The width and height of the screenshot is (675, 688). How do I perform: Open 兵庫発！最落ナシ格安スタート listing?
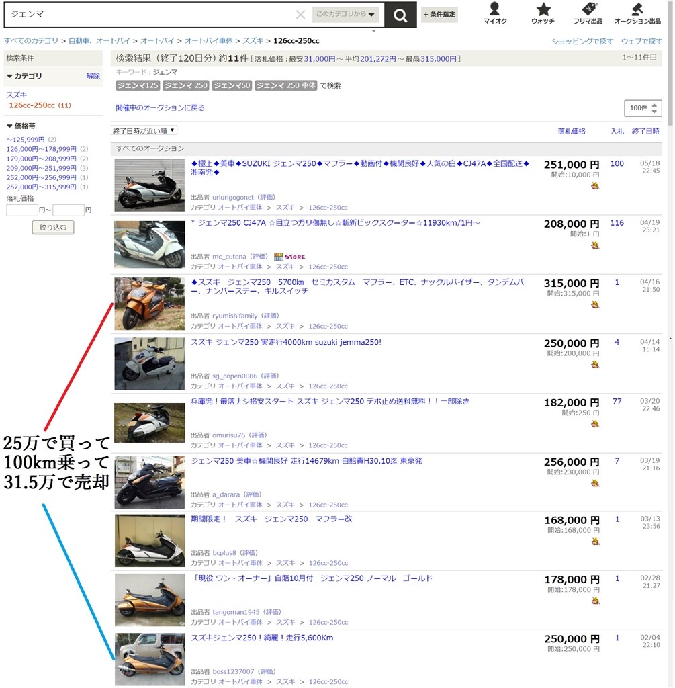pos(330,402)
